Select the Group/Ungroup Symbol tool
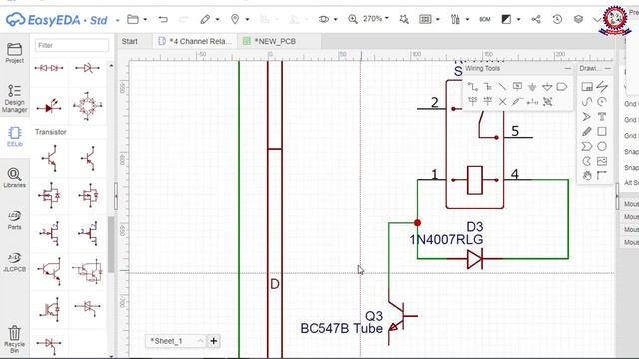Image resolution: width=639 pixels, height=359 pixels. coord(548,102)
